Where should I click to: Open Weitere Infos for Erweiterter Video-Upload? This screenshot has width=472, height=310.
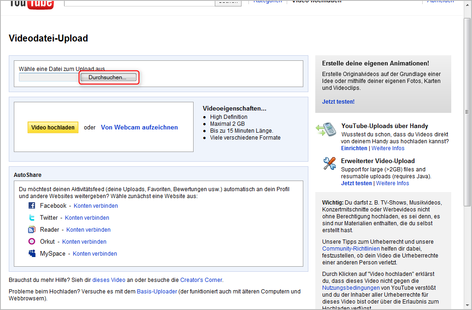pos(392,183)
